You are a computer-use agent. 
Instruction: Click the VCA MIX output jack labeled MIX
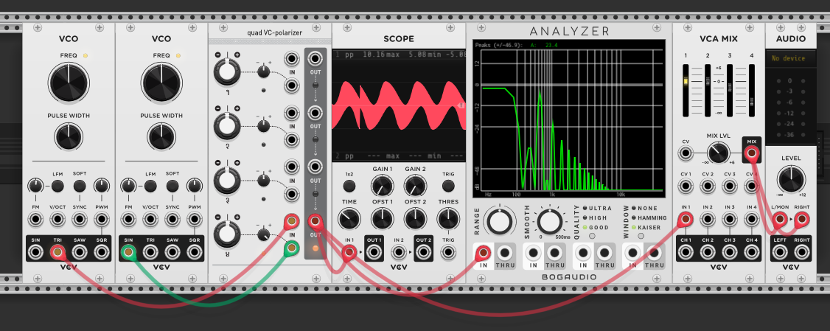click(751, 154)
